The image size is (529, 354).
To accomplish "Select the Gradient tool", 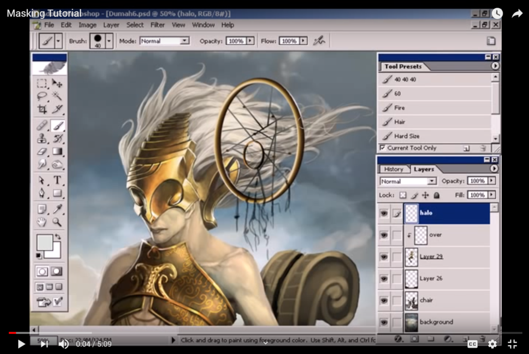I will coord(57,151).
